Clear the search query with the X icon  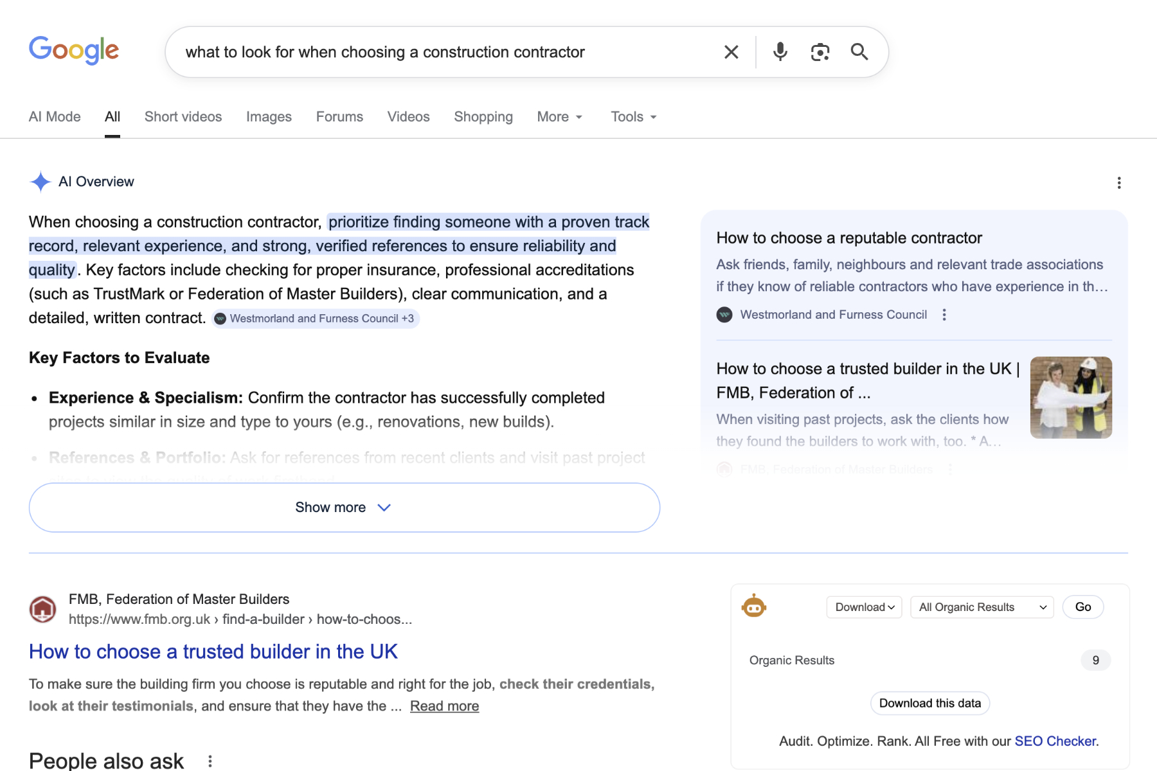tap(731, 52)
